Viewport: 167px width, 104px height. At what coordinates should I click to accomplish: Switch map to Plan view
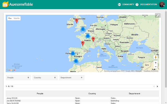10,18
